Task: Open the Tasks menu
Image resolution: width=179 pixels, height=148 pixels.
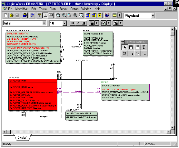Action: [x=43, y=9]
